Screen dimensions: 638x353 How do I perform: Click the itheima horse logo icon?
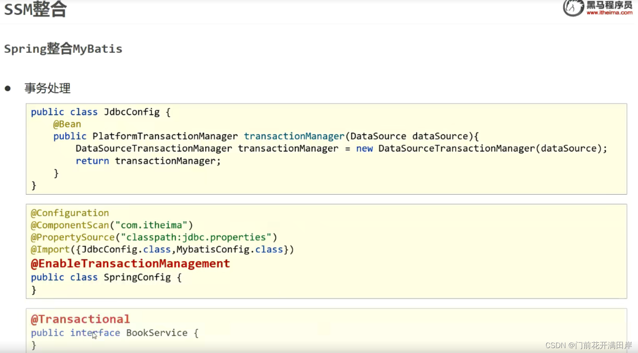coord(573,8)
